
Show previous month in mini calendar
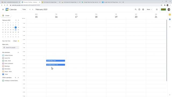[x=16, y=20]
